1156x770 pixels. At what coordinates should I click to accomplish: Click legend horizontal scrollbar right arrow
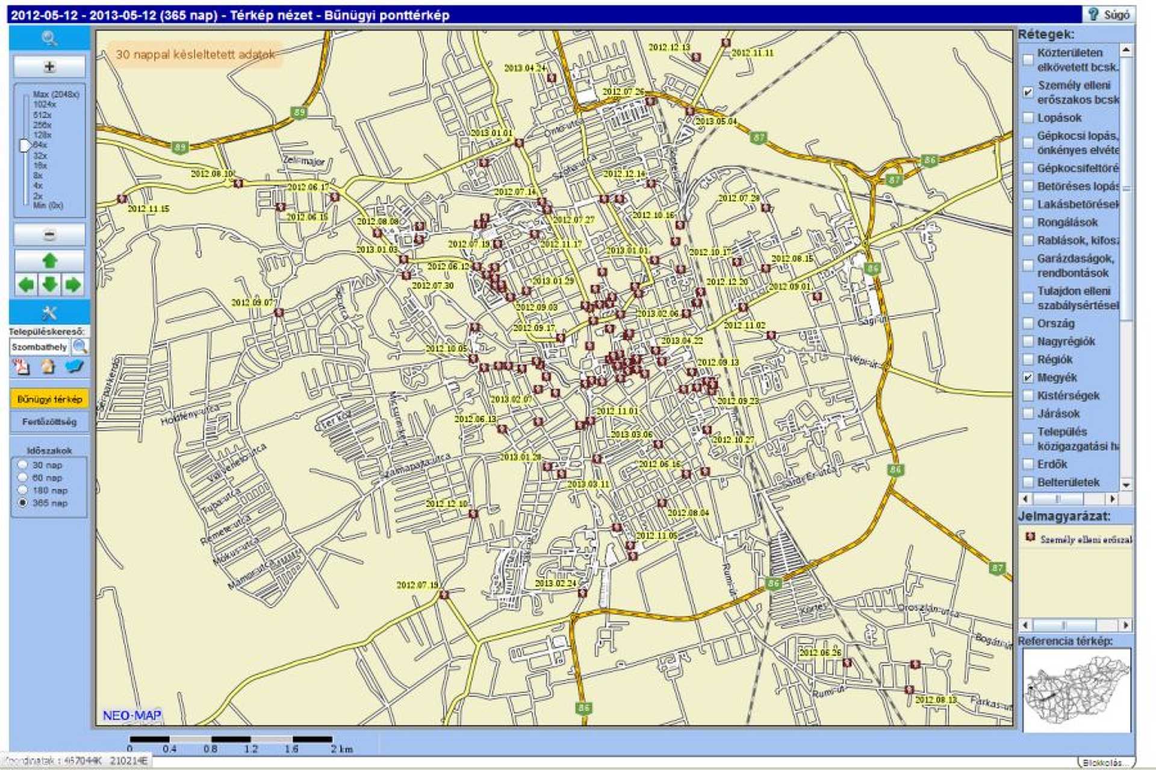(1125, 625)
